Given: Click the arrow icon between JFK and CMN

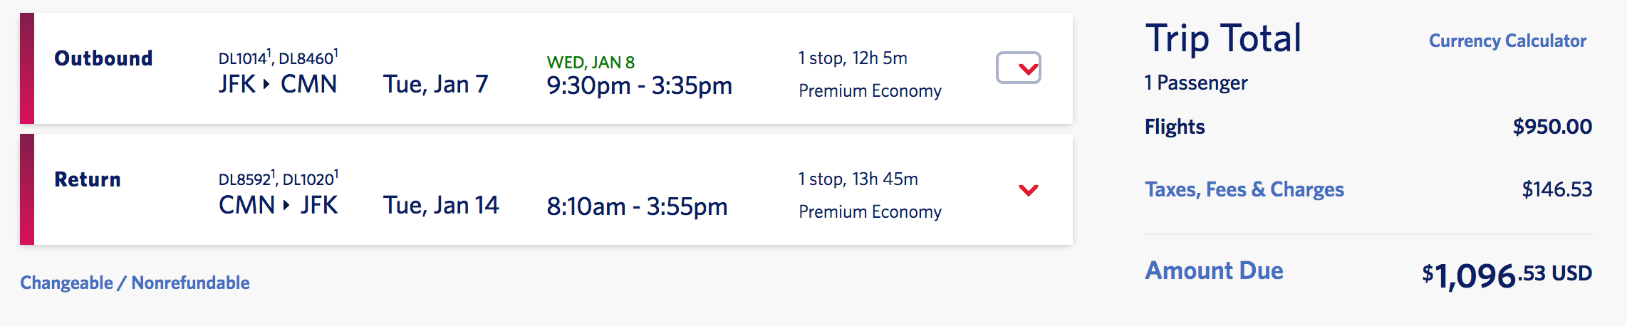Looking at the screenshot, I should click(266, 85).
